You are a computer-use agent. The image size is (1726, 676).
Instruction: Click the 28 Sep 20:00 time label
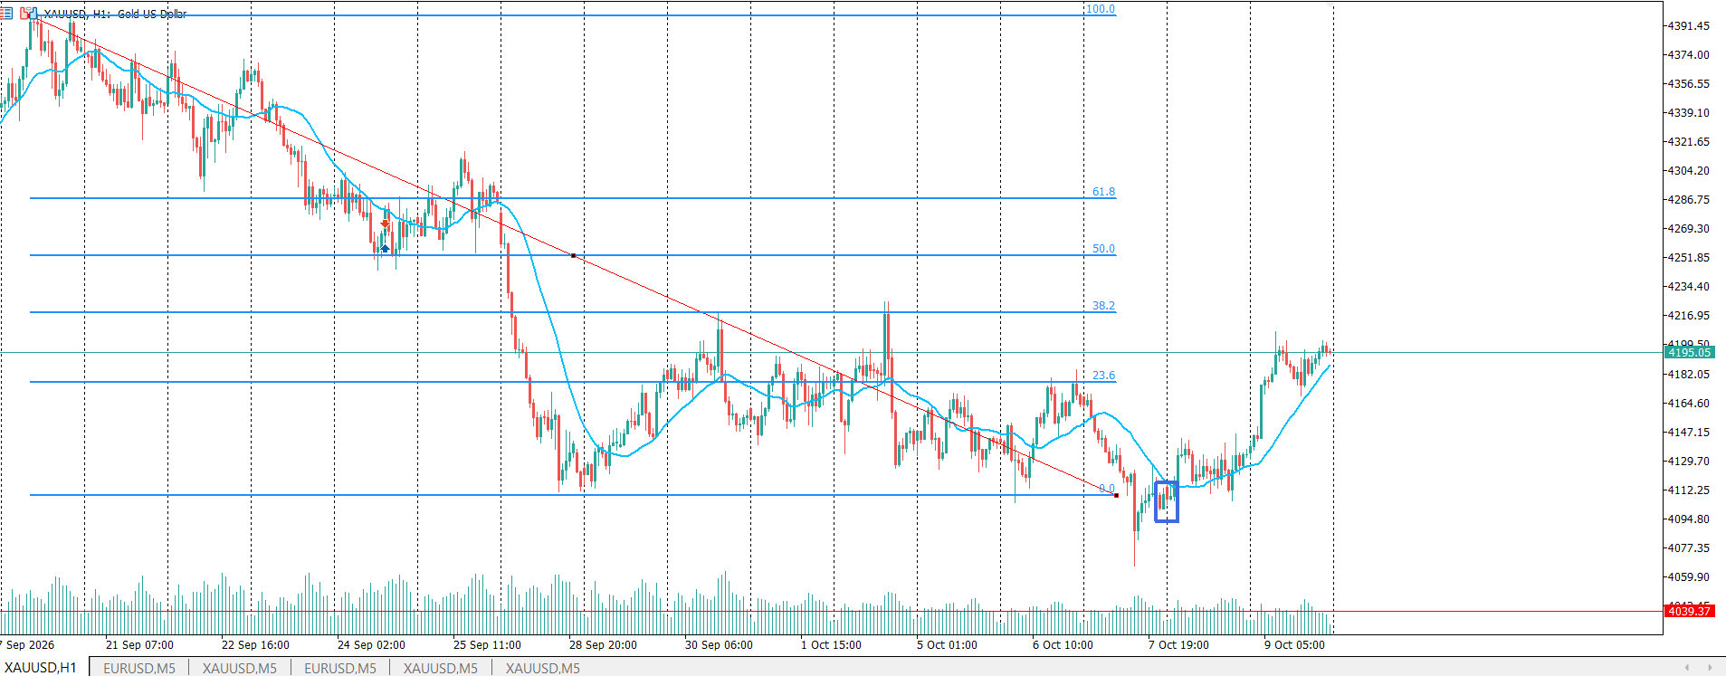pyautogui.click(x=603, y=645)
